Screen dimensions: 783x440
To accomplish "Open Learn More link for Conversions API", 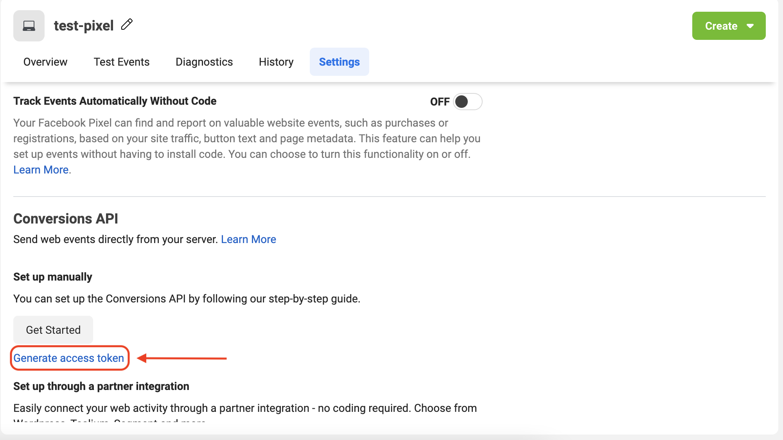I will (x=248, y=239).
